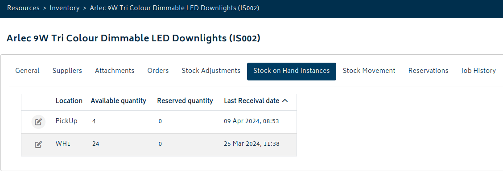
Task: Open the Stock Movement tab
Action: 369,71
